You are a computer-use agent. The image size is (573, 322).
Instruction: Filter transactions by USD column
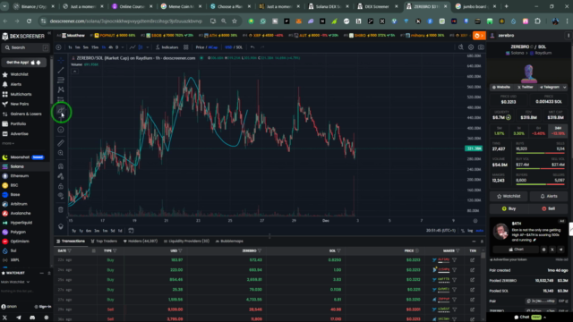[x=180, y=250]
